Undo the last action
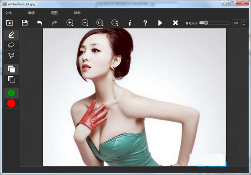The width and height of the screenshot is (251, 175). (x=39, y=23)
